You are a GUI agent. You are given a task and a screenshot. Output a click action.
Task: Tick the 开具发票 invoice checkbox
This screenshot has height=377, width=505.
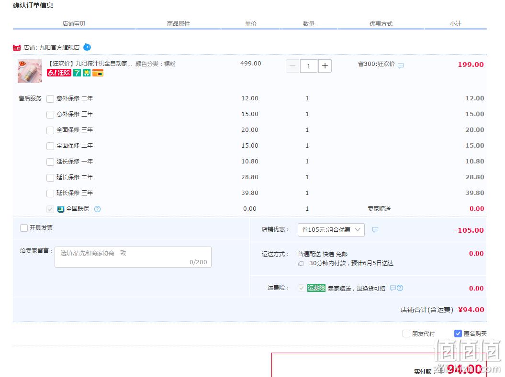(x=24, y=228)
